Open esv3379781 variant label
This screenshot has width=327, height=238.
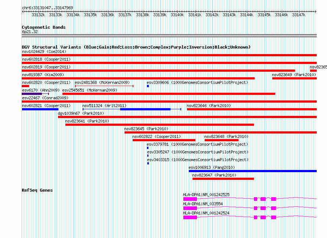click(197, 144)
